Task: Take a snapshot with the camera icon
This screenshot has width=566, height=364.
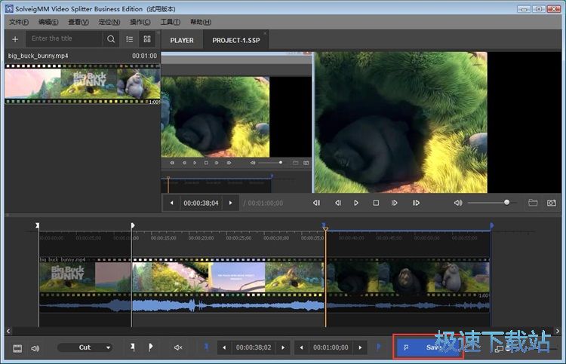Action: [x=552, y=203]
